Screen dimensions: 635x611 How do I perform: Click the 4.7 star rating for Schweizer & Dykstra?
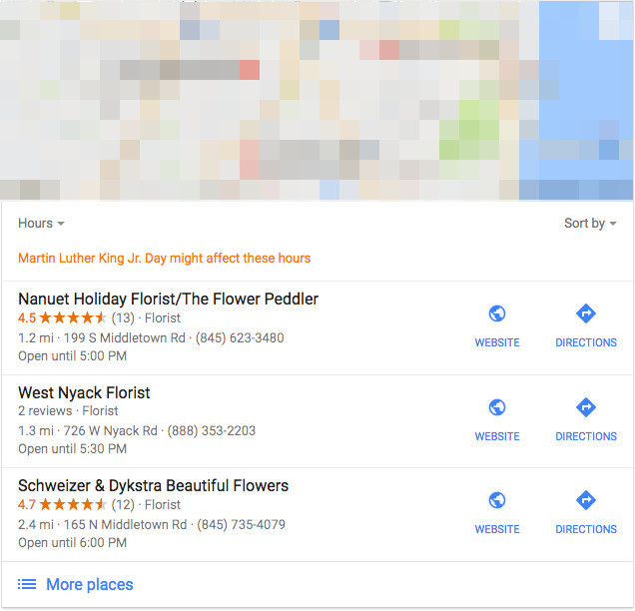pos(63,505)
